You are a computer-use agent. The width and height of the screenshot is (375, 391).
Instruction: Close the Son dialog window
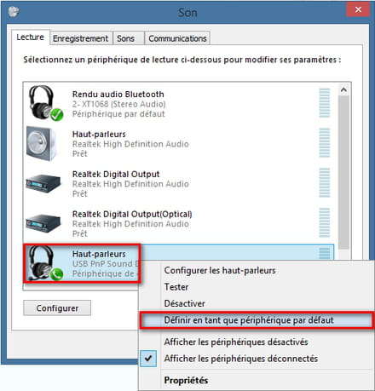pos(358,9)
